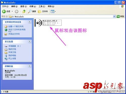
Task: Open the 工具(T) menu
Action: (x=42, y=6)
